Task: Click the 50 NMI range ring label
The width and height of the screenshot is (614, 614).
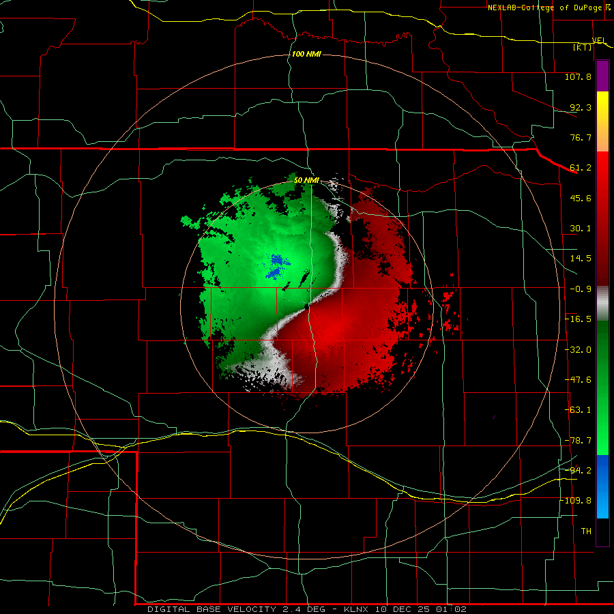Action: (306, 180)
